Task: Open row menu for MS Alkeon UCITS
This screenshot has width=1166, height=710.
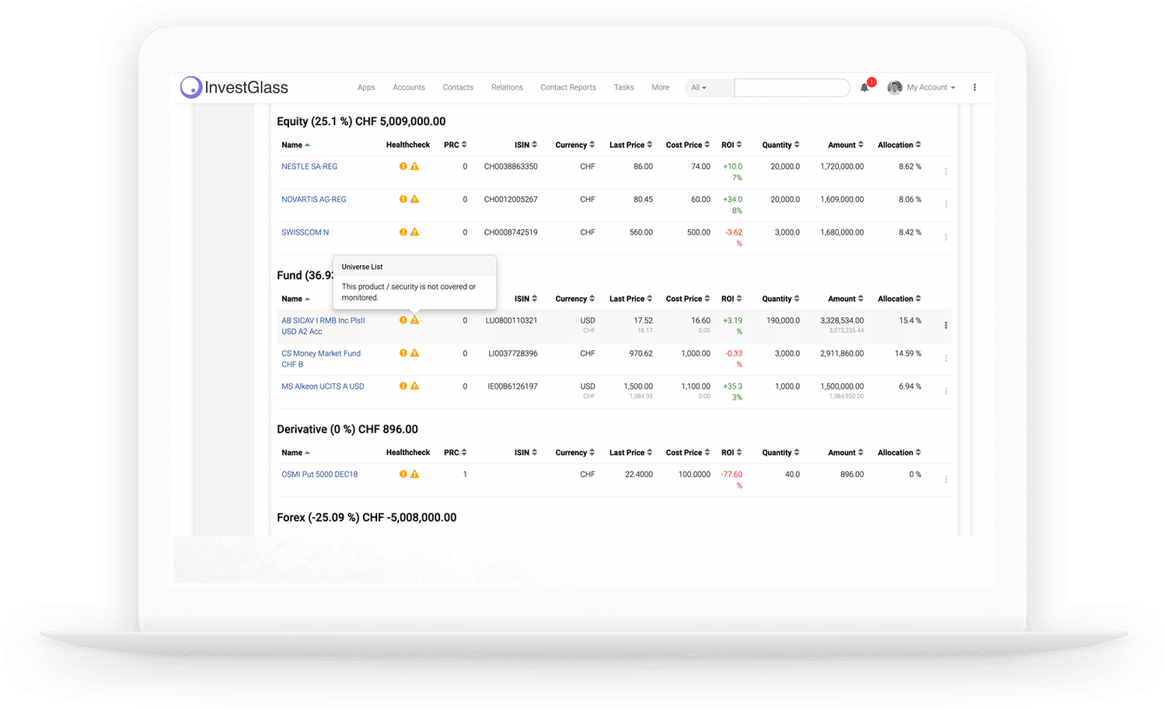Action: point(946,391)
